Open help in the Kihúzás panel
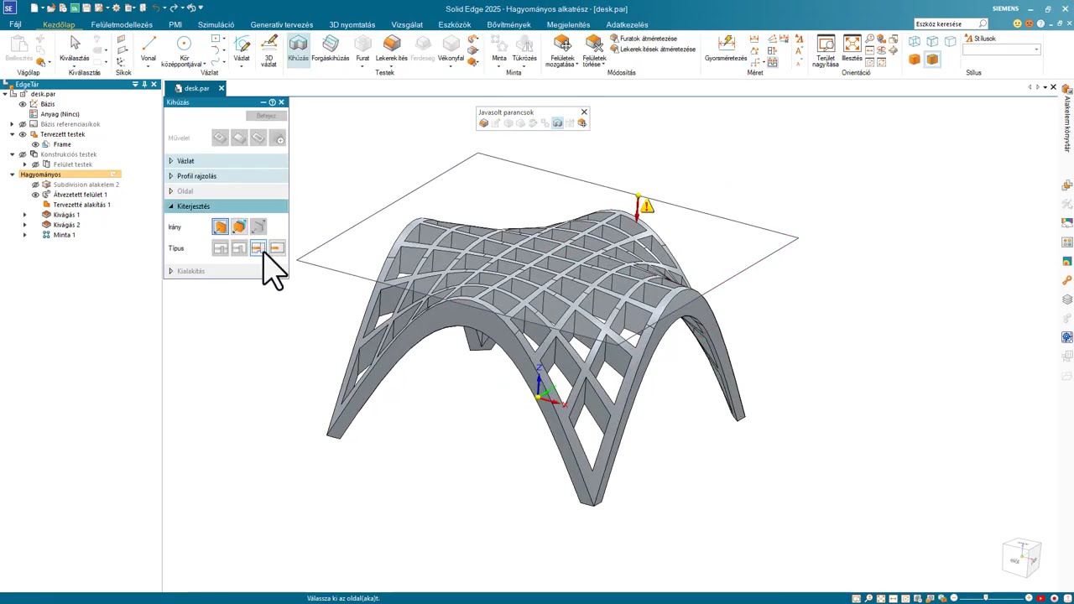This screenshot has width=1074, height=604. click(x=272, y=102)
